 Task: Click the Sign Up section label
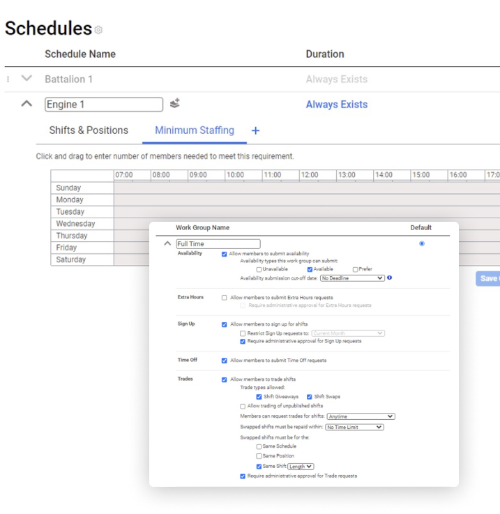tap(186, 324)
